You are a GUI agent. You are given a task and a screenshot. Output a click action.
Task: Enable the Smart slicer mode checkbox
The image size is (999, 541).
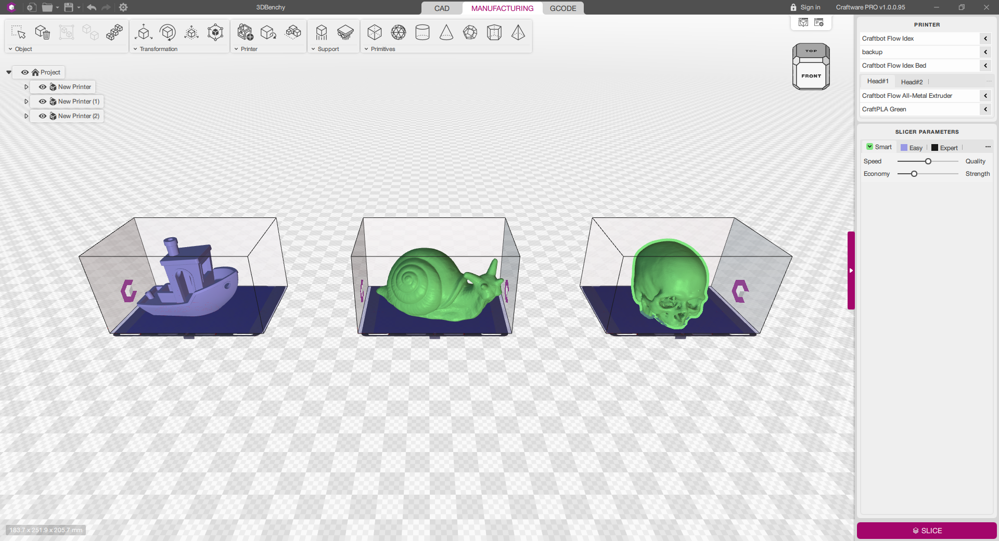point(869,147)
